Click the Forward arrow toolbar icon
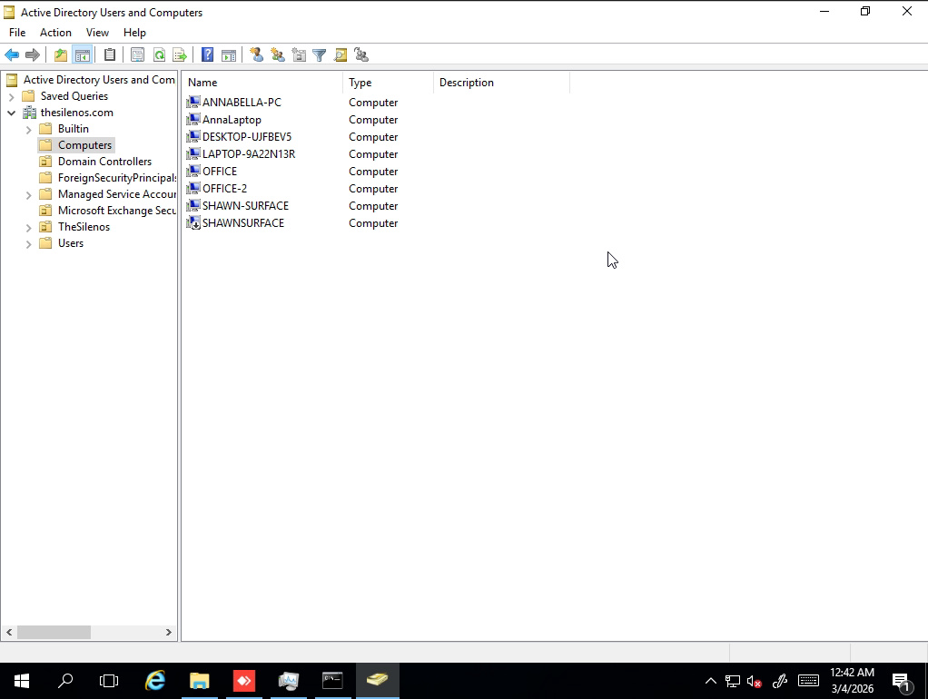This screenshot has width=928, height=699. coord(33,55)
